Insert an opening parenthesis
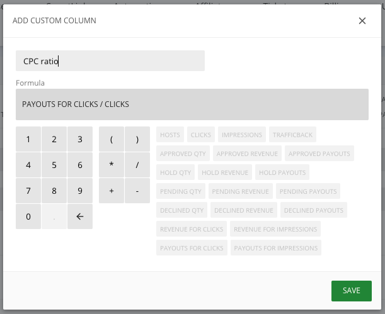Screen dimensions: 385x314 (x=112, y=139)
